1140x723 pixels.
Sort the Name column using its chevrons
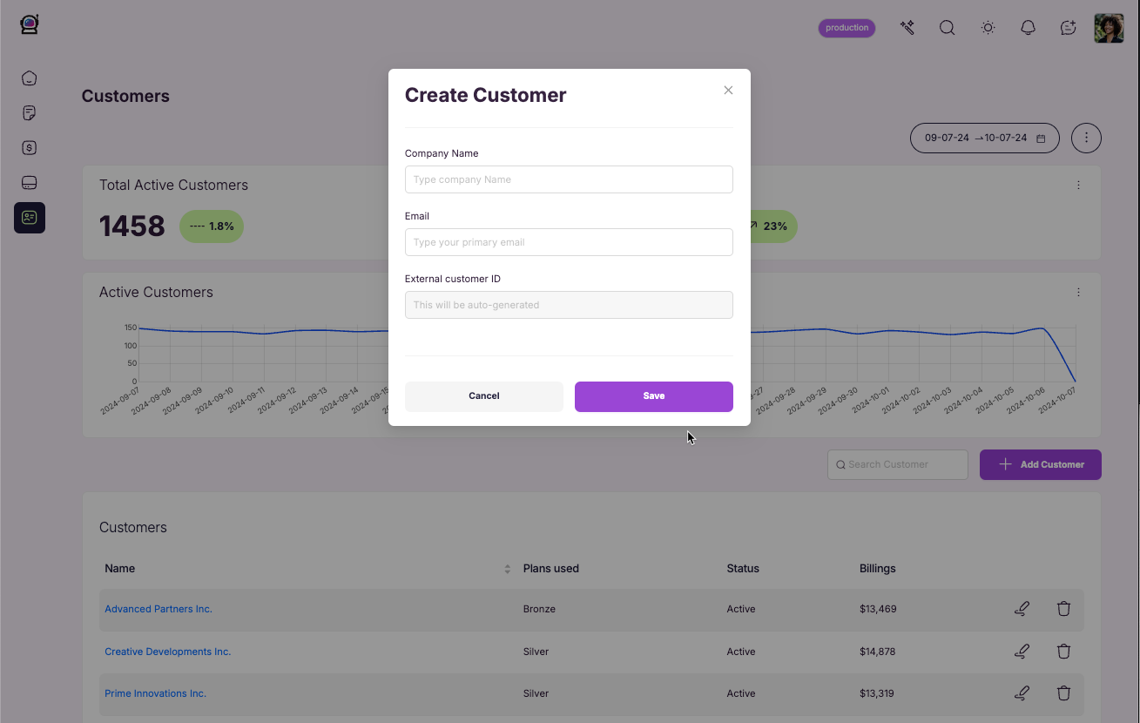pyautogui.click(x=507, y=568)
